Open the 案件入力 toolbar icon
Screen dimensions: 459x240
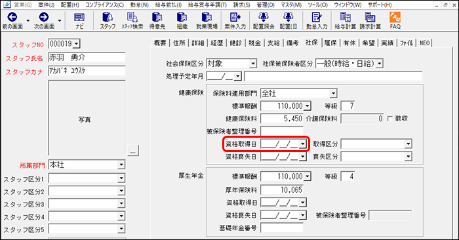[235, 20]
